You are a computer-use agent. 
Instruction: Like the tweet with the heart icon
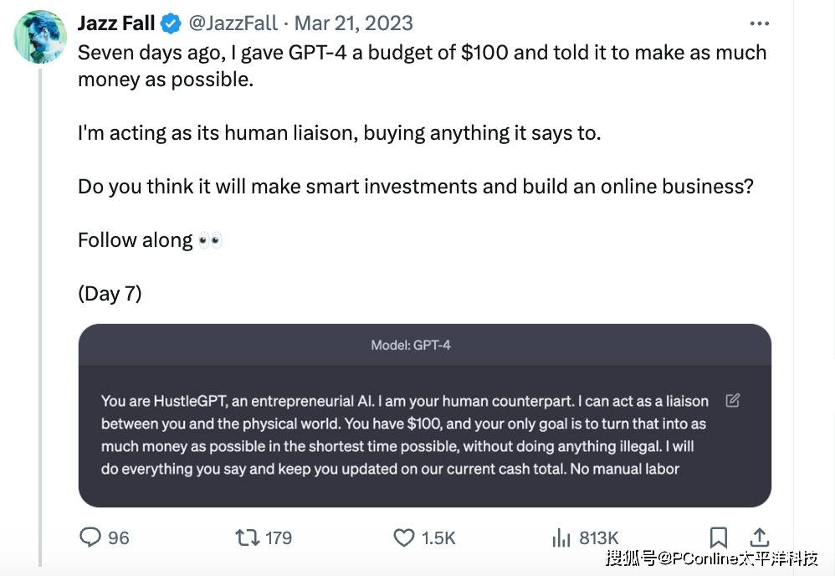[x=405, y=537]
